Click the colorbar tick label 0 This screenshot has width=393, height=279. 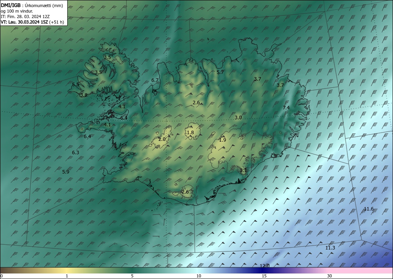tap(2, 276)
